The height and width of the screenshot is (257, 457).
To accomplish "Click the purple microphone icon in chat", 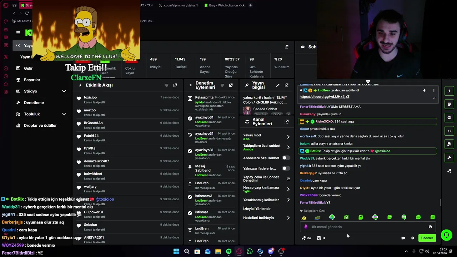I will click(306, 227).
